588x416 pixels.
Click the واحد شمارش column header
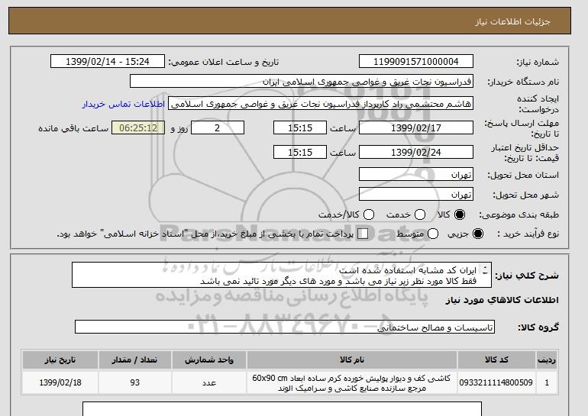click(x=209, y=360)
